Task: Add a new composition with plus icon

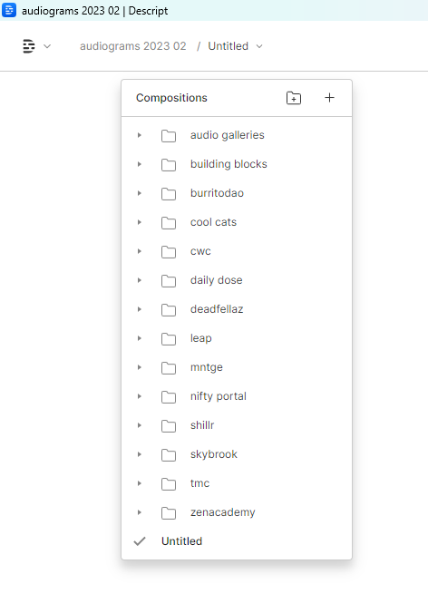Action: [329, 98]
